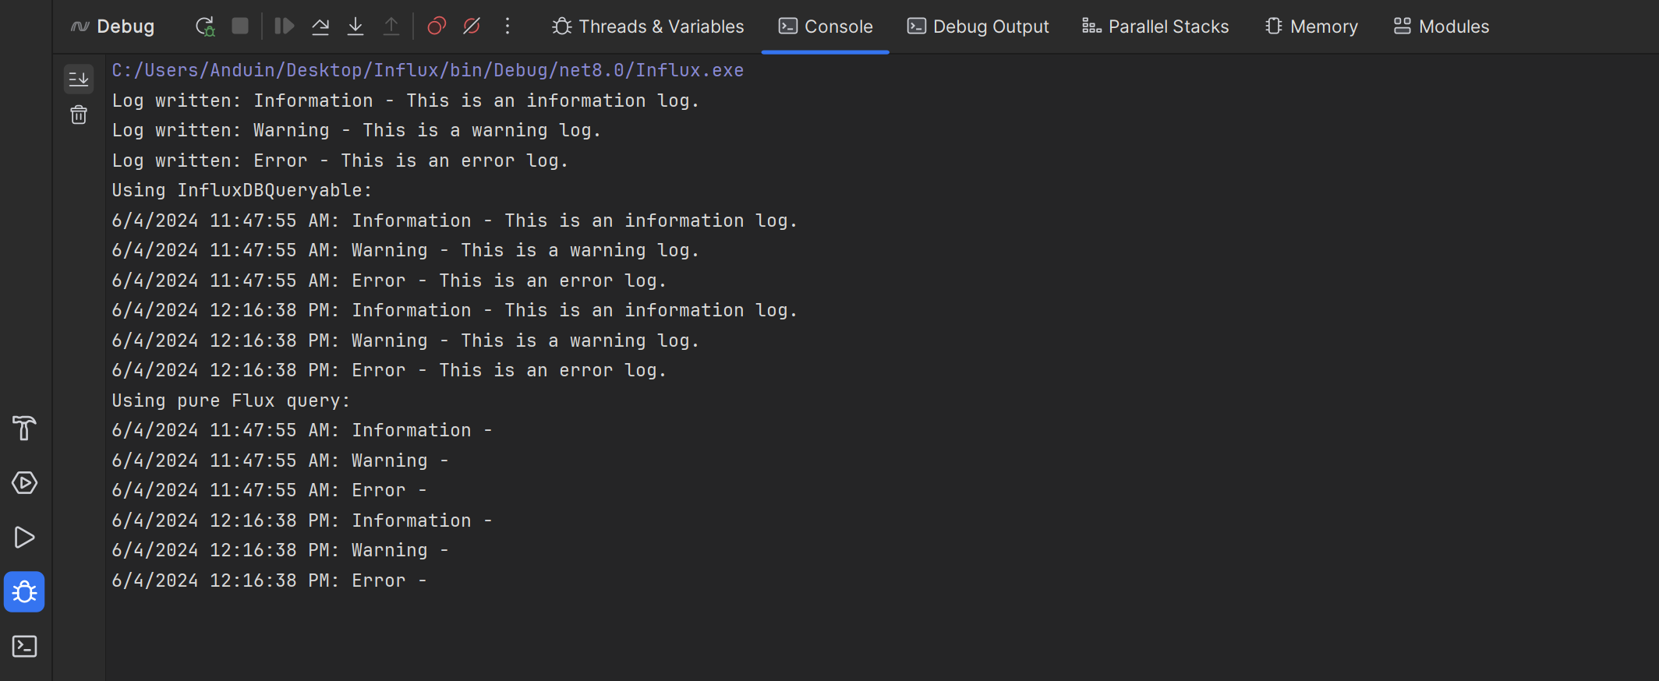
Task: Show the Parallel Stacks tab
Action: click(x=1155, y=26)
